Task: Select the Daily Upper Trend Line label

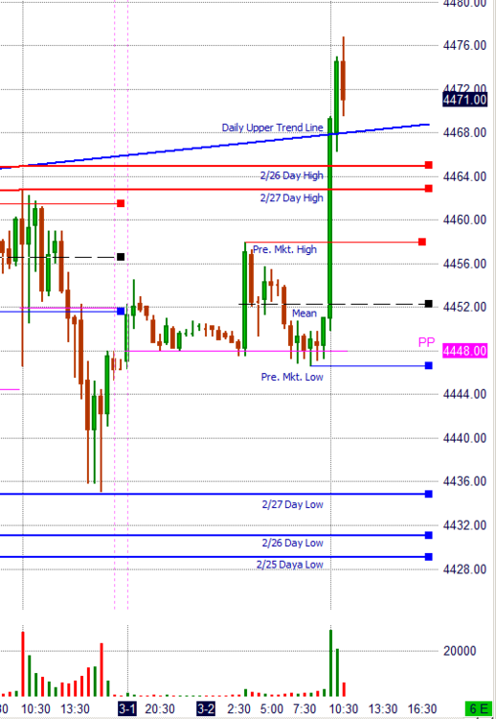Action: coord(273,128)
